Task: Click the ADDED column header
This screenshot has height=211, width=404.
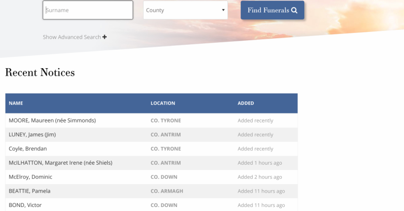Action: coord(246,104)
